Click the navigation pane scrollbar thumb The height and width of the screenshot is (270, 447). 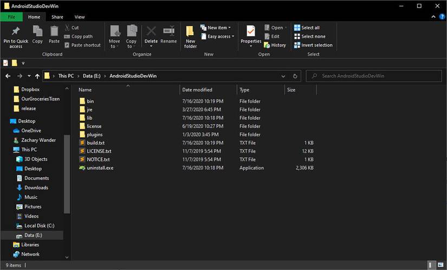click(67, 174)
